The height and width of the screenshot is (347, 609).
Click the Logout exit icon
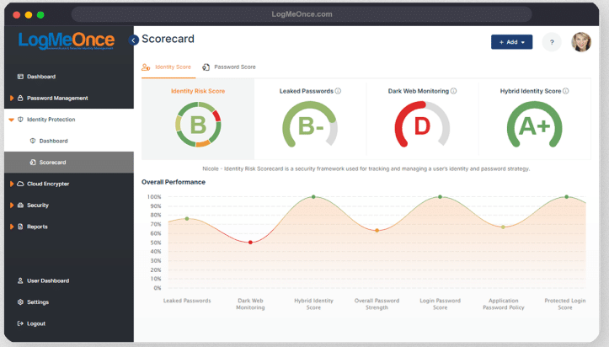coord(20,323)
